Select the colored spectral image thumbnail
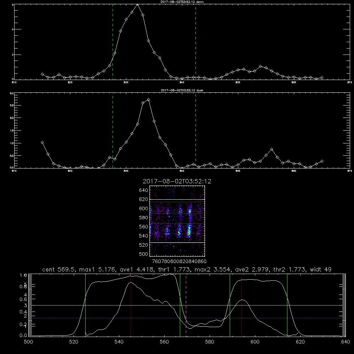Screen dimensions: 354x354 click(x=177, y=221)
